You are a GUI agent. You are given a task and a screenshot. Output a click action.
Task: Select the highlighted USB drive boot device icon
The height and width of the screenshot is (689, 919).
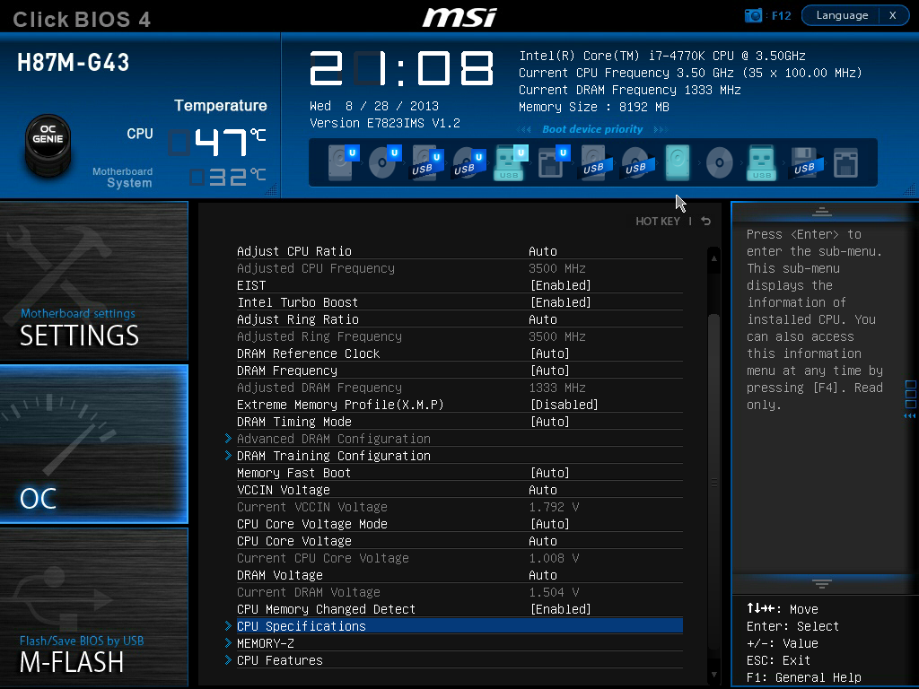(x=510, y=162)
